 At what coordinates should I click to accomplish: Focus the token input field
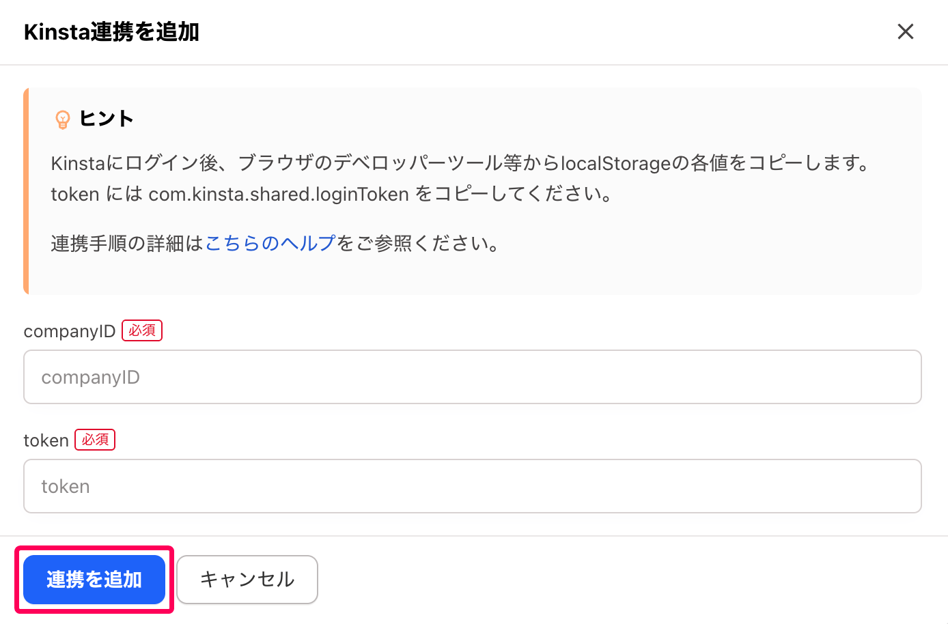(473, 486)
